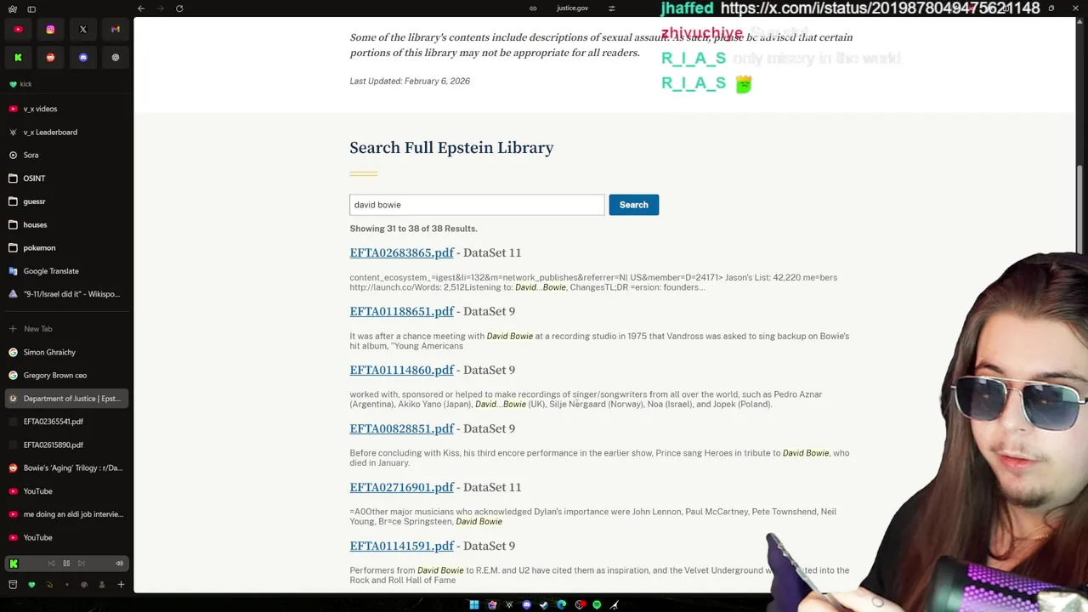Open the EFTA01188651.pdf result

tap(401, 311)
